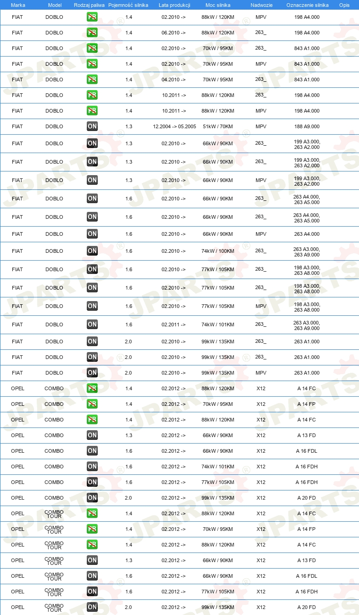The height and width of the screenshot is (615, 359).
Task: Click the Pojemność silnika column header
Action: 129,5
